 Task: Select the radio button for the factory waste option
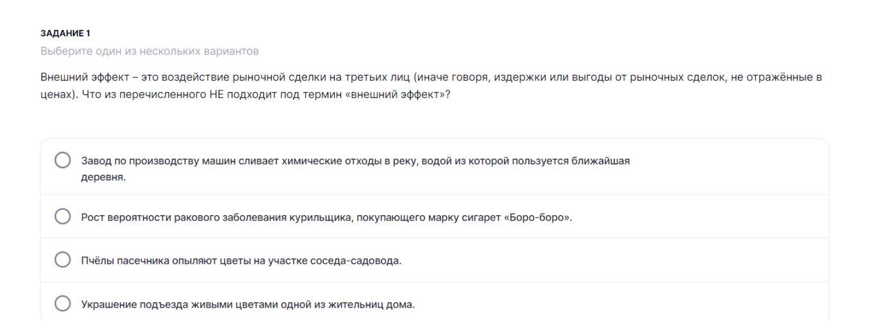click(x=63, y=160)
